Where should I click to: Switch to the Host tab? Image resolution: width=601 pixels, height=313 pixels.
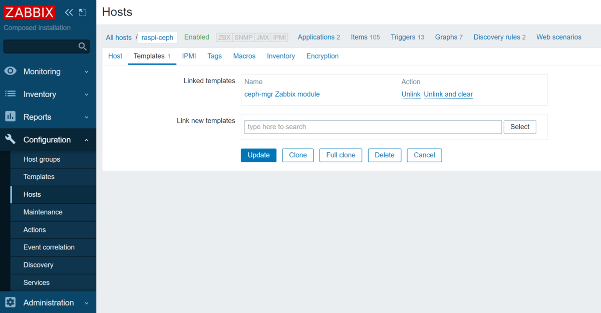click(x=115, y=56)
